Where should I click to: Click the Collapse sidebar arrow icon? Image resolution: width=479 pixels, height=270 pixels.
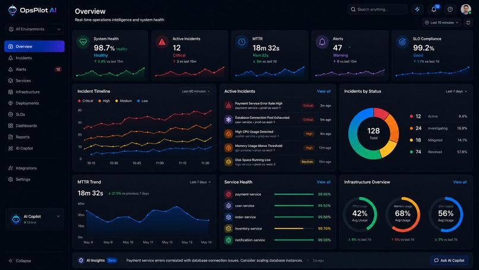point(10,261)
